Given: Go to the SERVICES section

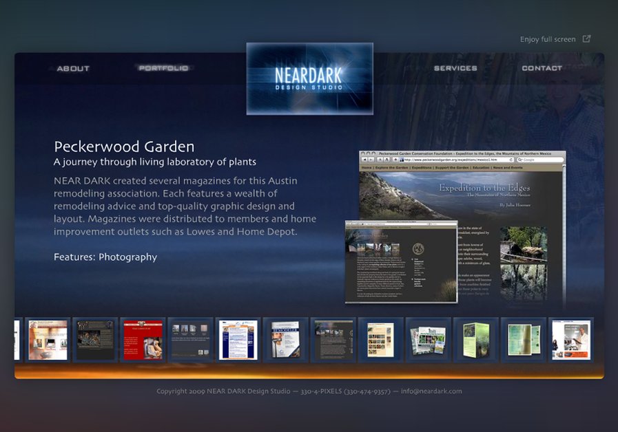Looking at the screenshot, I should pos(455,68).
